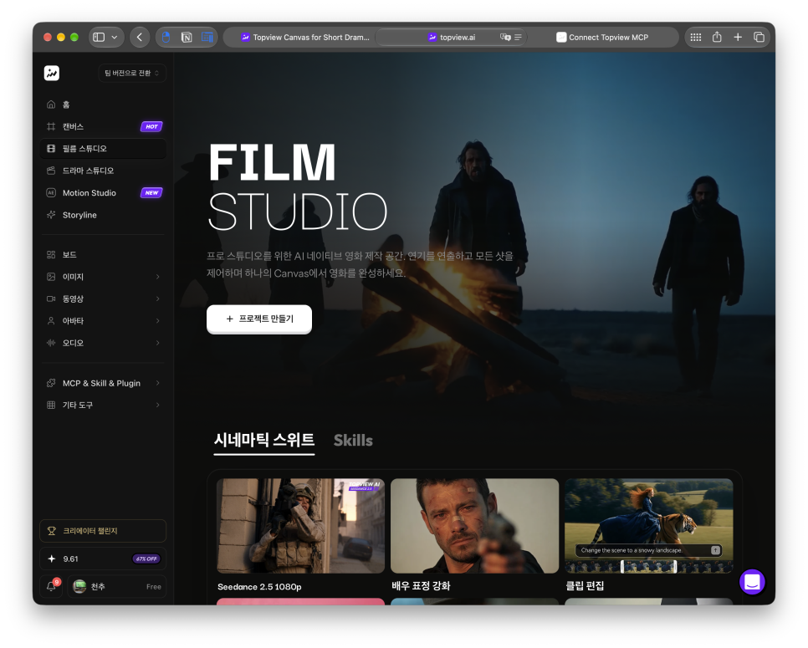The height and width of the screenshot is (648, 808).
Task: Click the 아바타 person icon
Action: pyautogui.click(x=51, y=321)
